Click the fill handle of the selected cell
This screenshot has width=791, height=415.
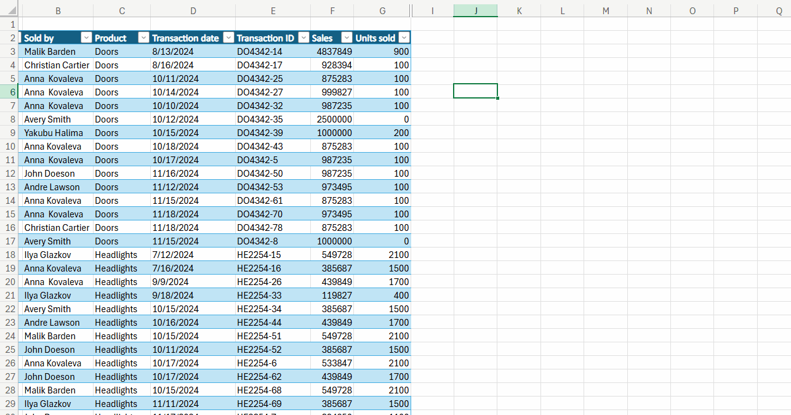pyautogui.click(x=497, y=98)
